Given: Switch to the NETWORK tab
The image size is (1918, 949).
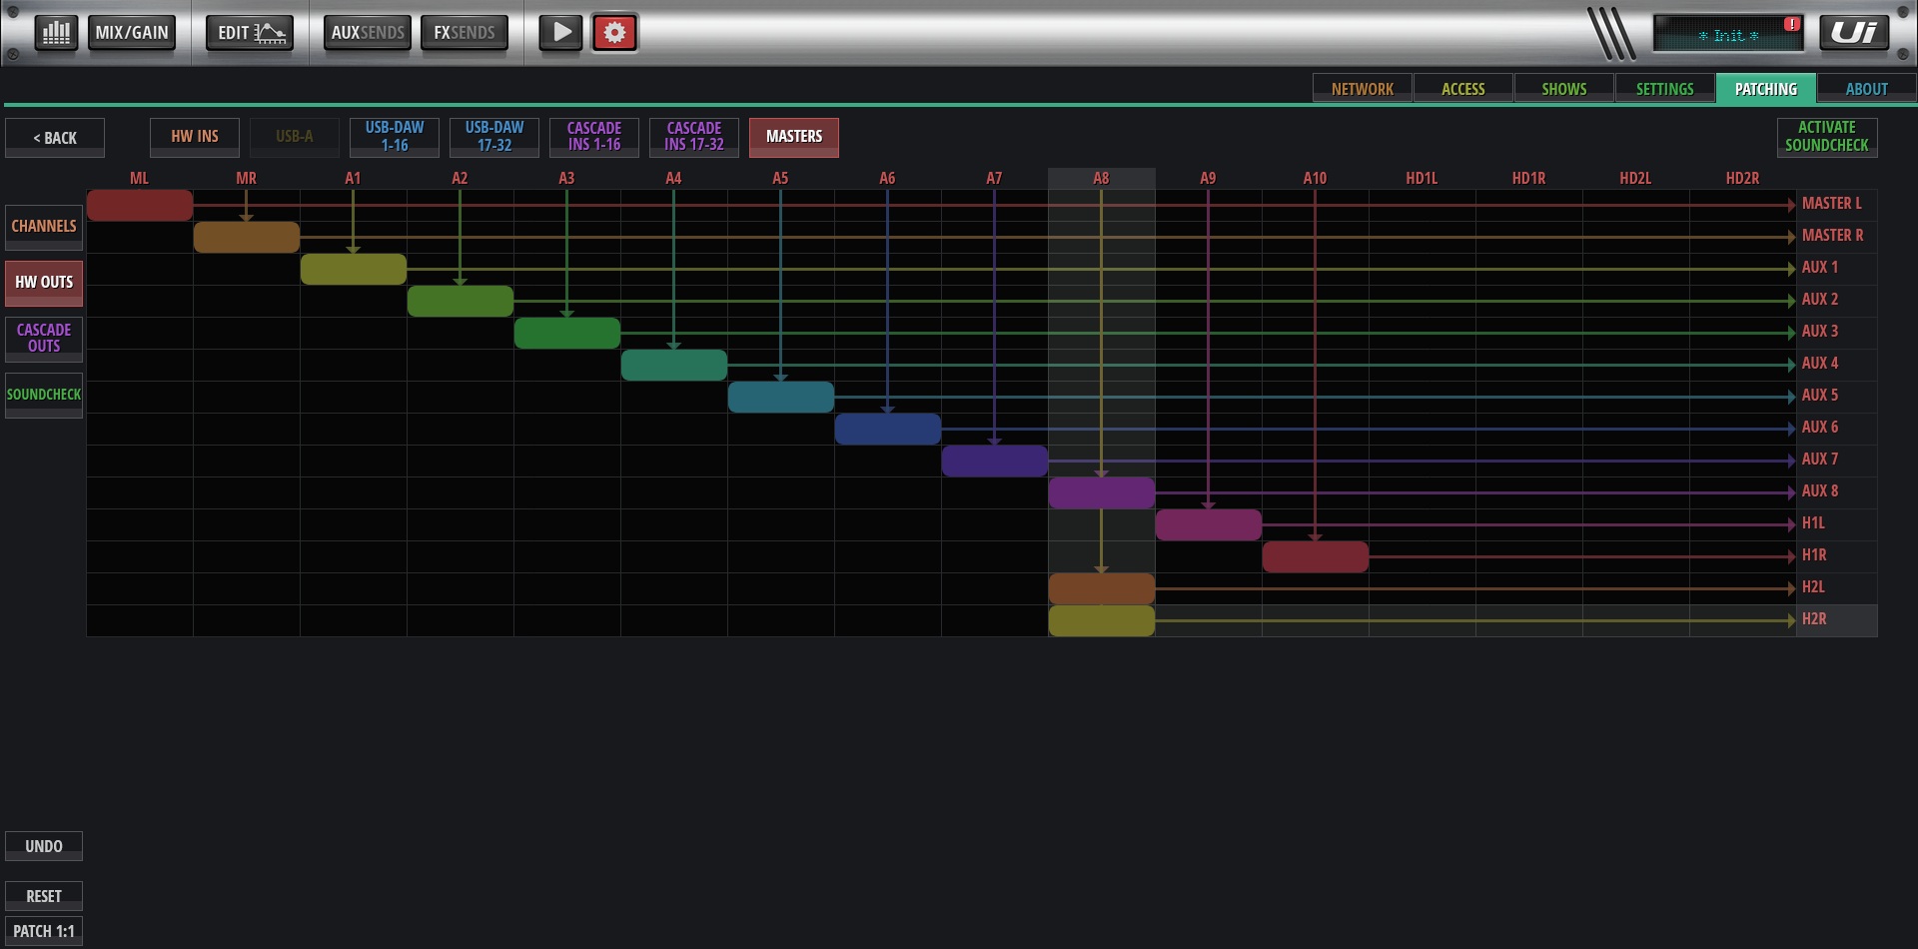Looking at the screenshot, I should [x=1362, y=89].
